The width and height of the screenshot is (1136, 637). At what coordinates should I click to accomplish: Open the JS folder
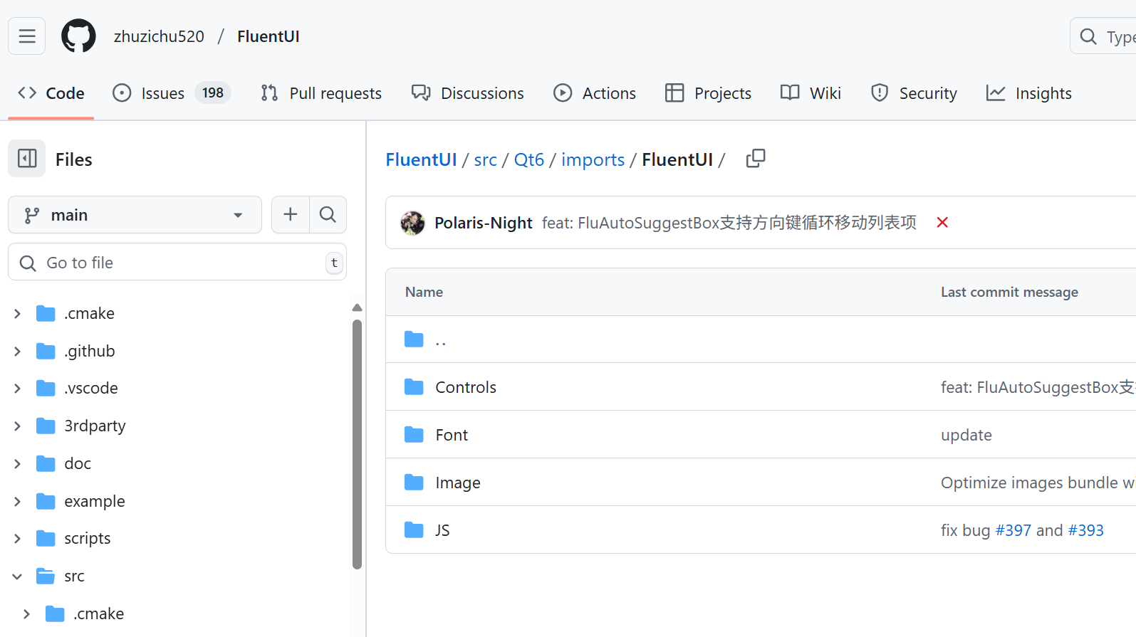click(x=442, y=530)
